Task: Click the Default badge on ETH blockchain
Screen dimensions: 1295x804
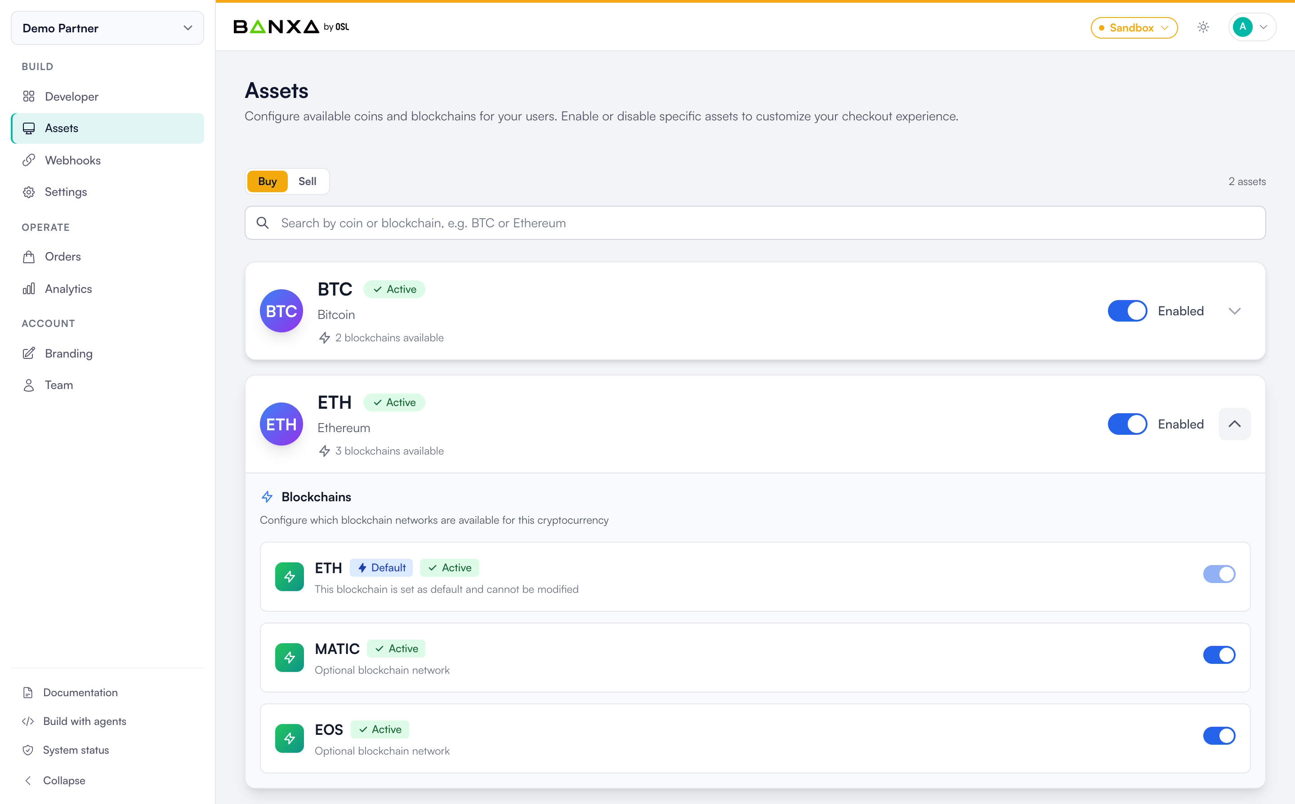Action: 381,567
